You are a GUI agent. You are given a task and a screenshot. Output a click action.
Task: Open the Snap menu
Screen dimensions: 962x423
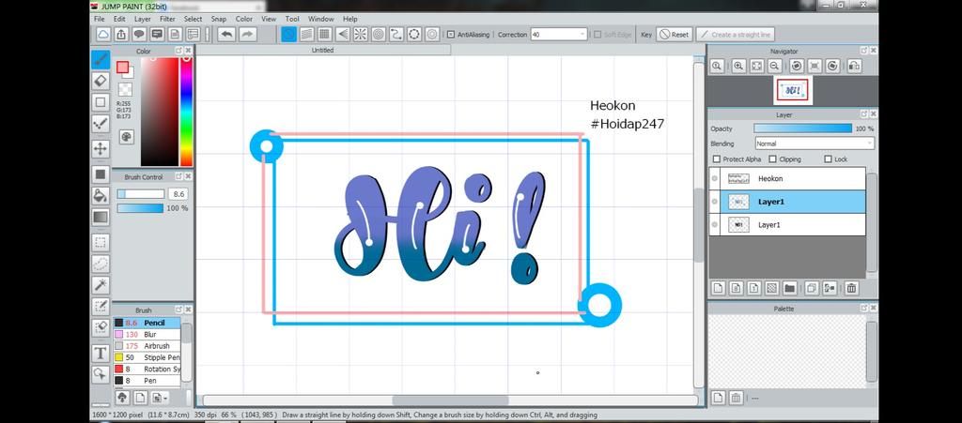pyautogui.click(x=218, y=19)
